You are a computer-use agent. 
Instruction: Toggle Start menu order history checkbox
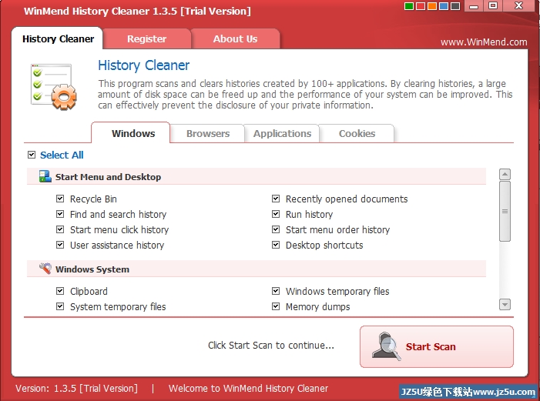point(276,229)
